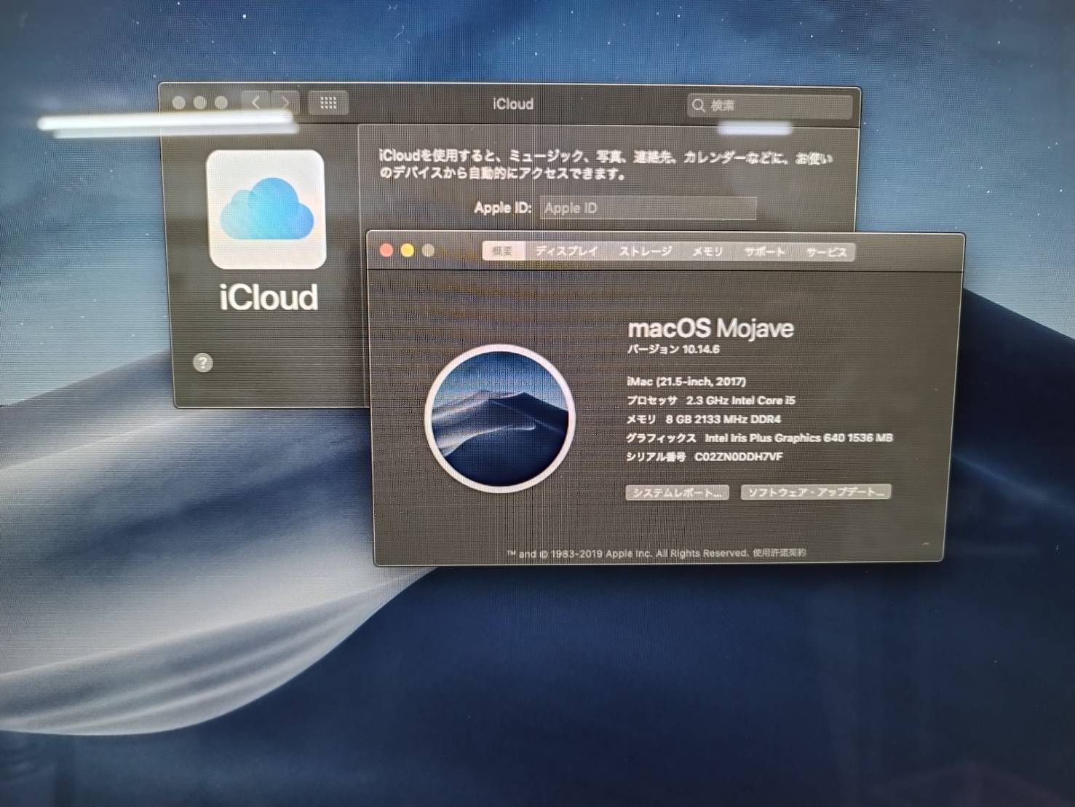
Task: Click the バージョン 10.14.6 version text
Action: tap(673, 350)
